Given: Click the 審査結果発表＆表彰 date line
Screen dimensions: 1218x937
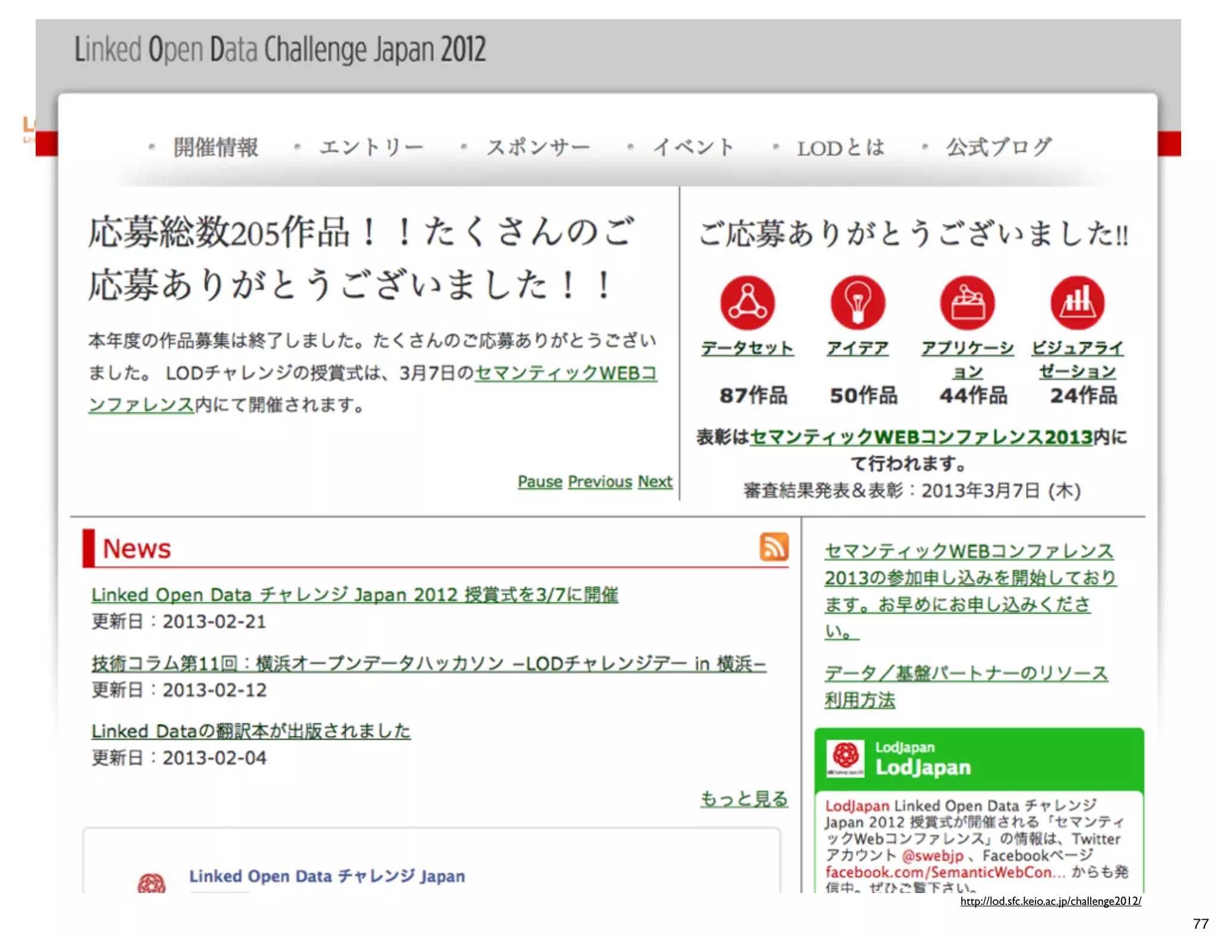Looking at the screenshot, I should coord(912,490).
